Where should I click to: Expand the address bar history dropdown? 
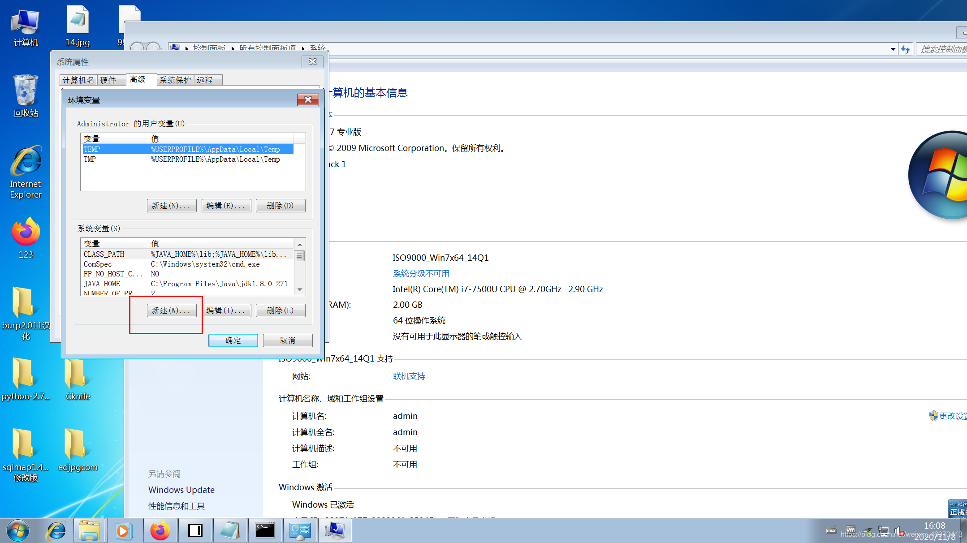893,49
